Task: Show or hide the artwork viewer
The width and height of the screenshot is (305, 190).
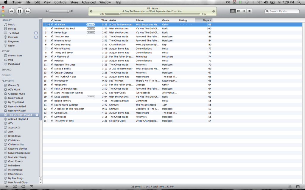Action: 31,187
